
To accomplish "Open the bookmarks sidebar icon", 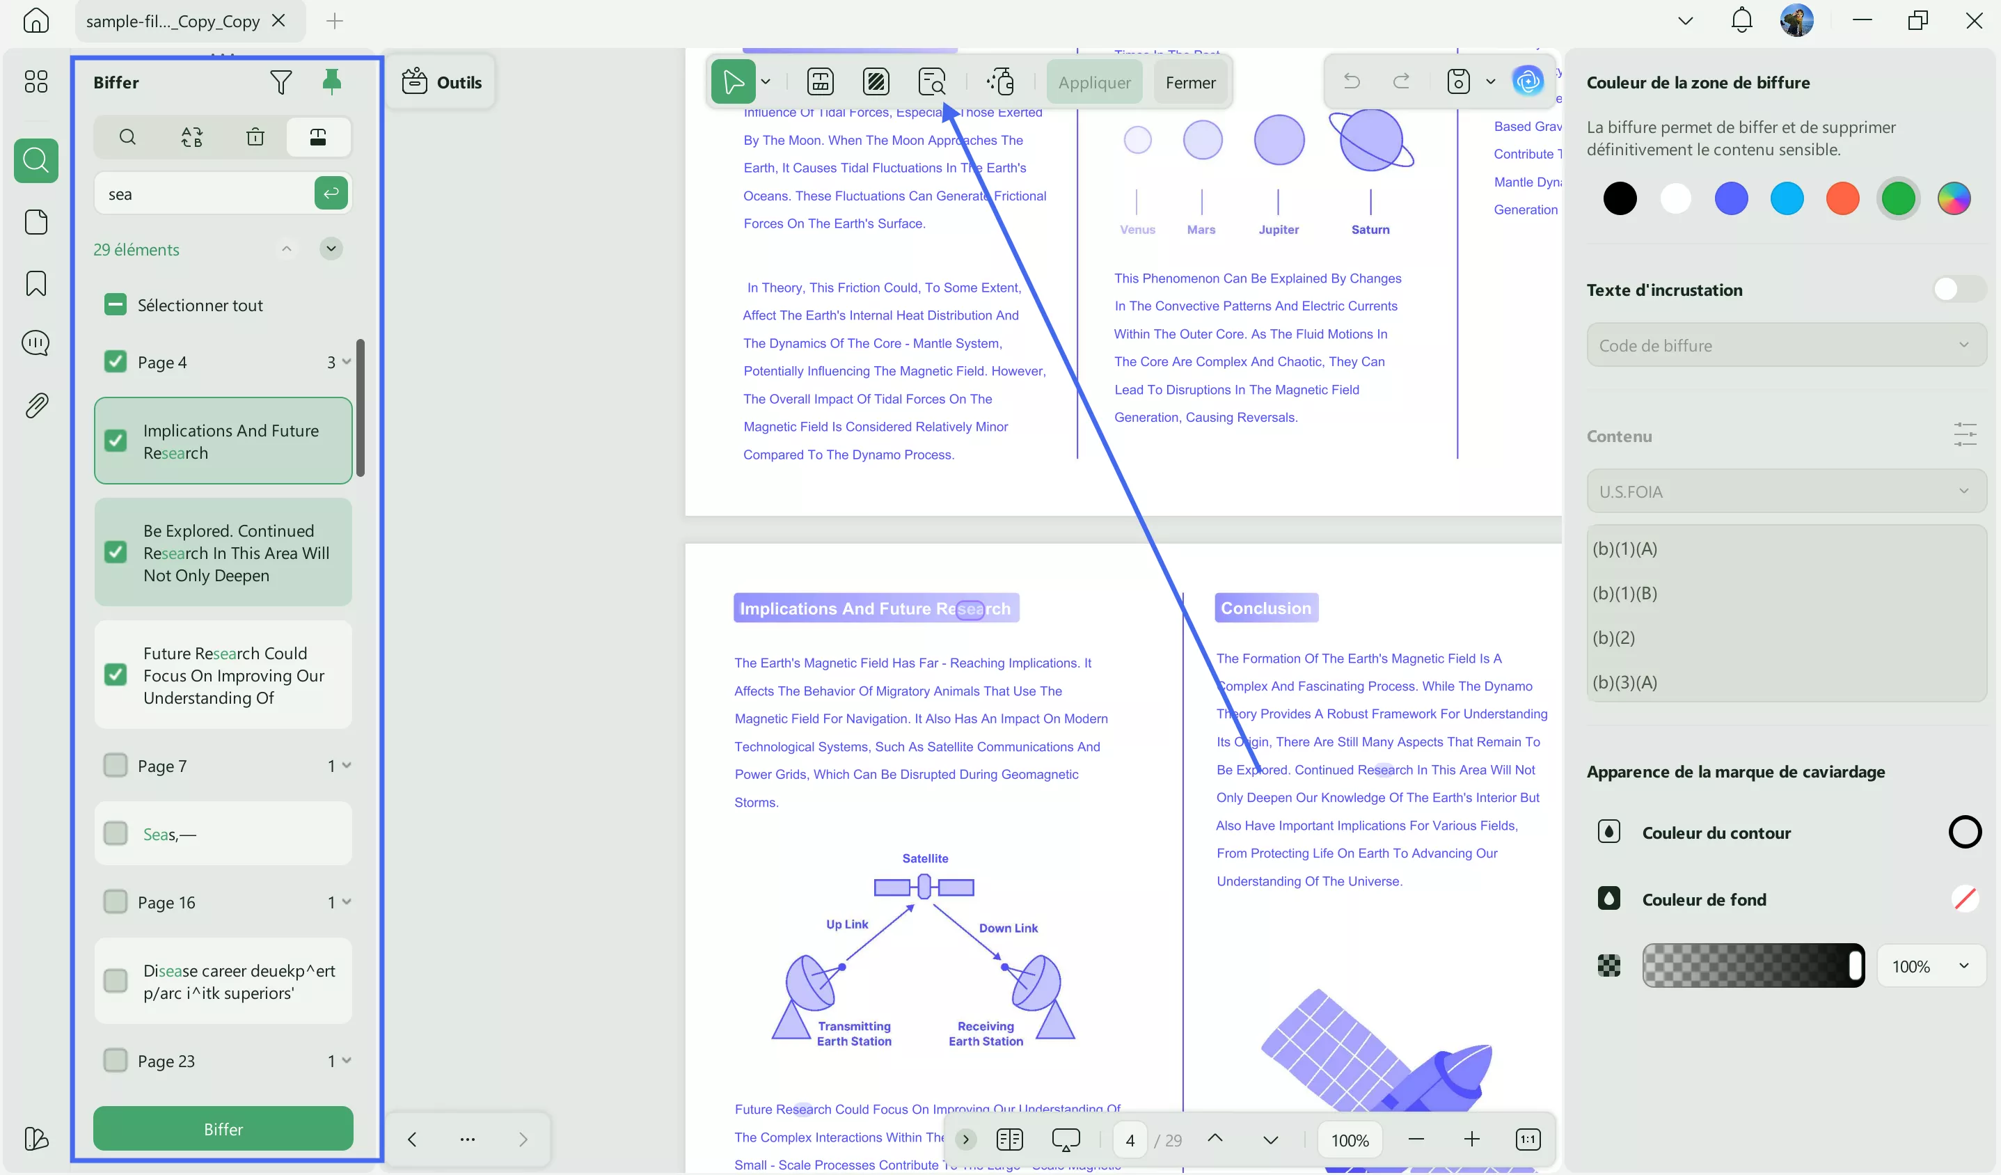I will tap(35, 283).
